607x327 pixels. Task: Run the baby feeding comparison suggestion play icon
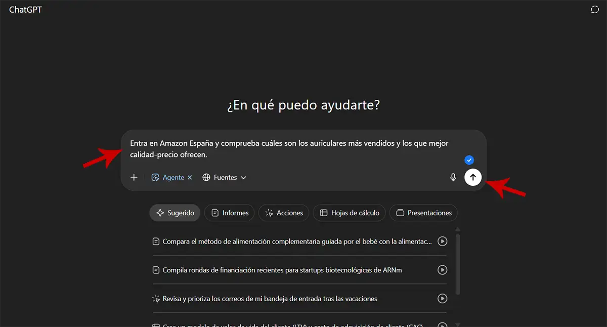[x=442, y=241]
